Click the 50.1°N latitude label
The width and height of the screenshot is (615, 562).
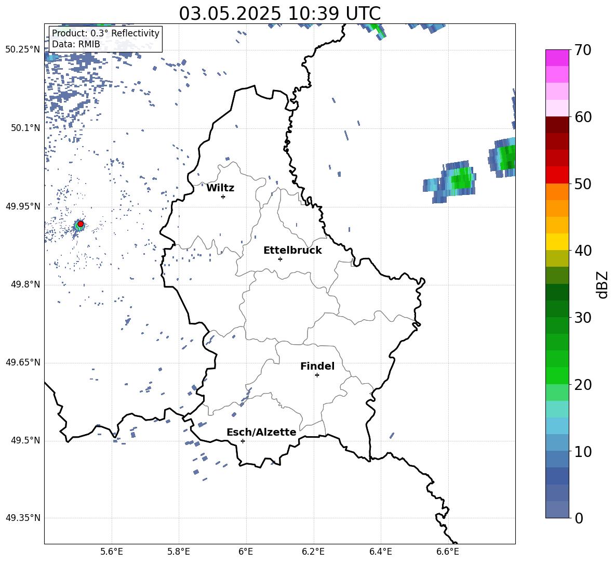click(x=25, y=128)
